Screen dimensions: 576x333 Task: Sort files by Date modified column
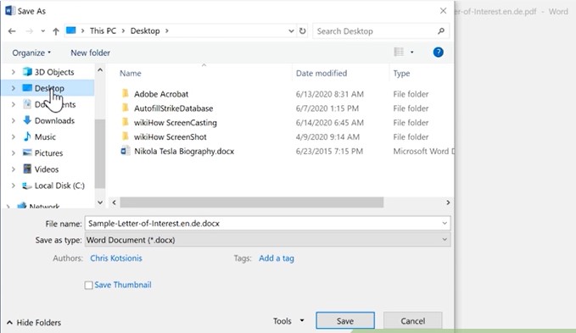322,74
